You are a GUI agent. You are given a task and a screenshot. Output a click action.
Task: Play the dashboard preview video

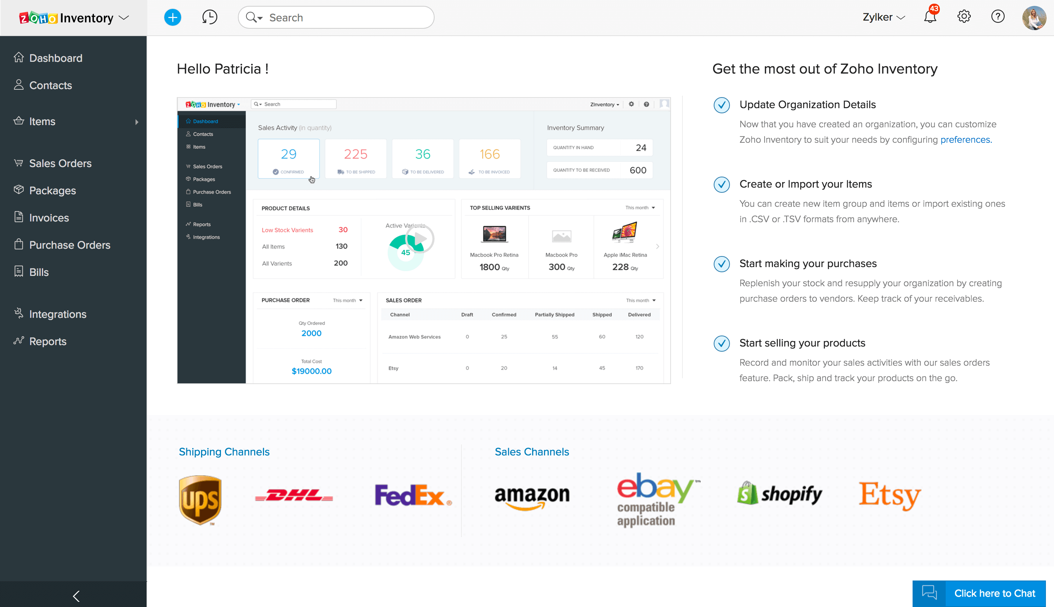420,239
